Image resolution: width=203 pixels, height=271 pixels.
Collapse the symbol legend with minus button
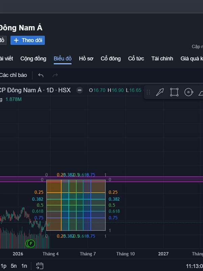80,90
